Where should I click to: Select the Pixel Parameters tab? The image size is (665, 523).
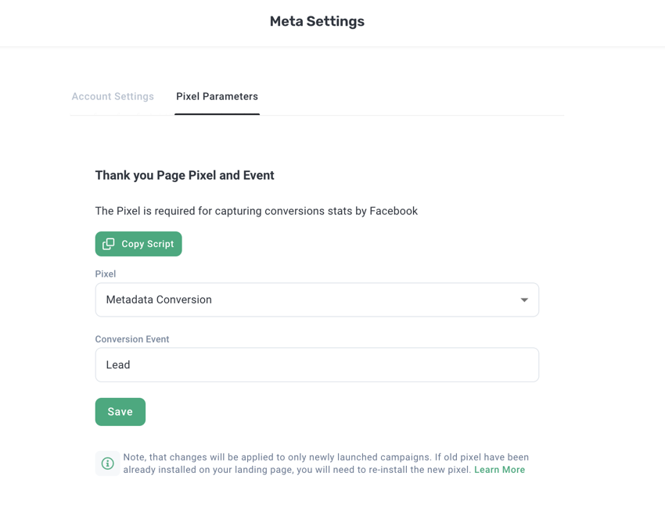(217, 97)
